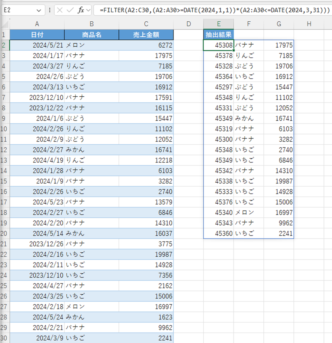This screenshot has width=332, height=343.
Task: Select row 1 header
Action: (x=4, y=35)
